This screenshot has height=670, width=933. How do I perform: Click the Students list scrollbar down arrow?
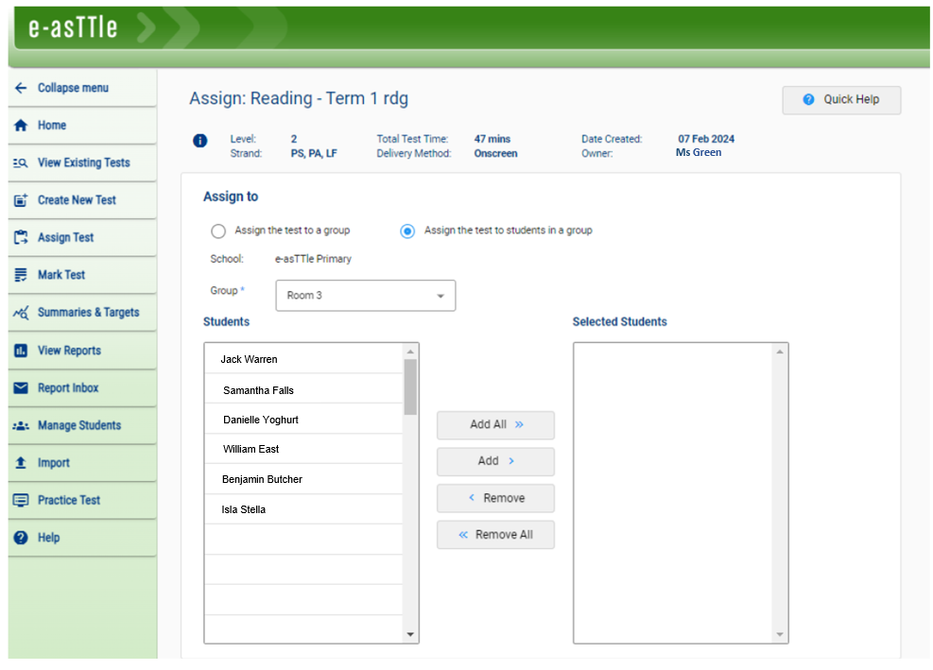(411, 635)
